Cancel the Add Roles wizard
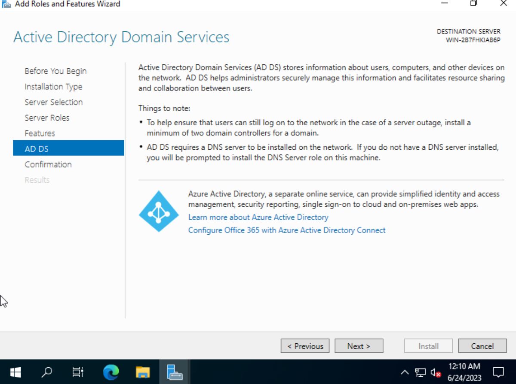 point(482,346)
